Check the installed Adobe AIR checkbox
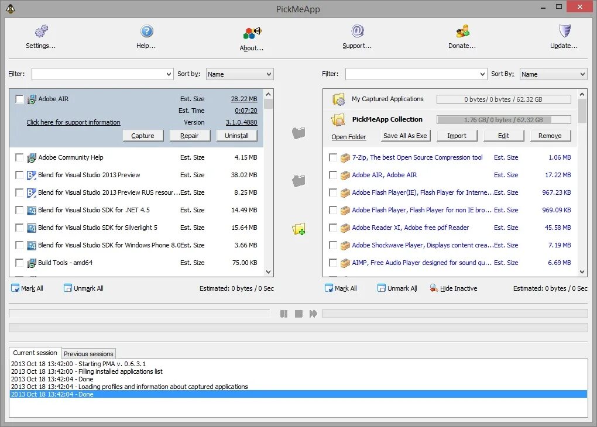 pyautogui.click(x=19, y=99)
